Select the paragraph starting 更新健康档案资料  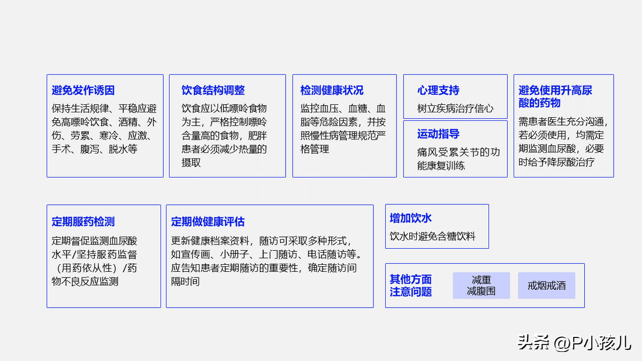point(267,260)
